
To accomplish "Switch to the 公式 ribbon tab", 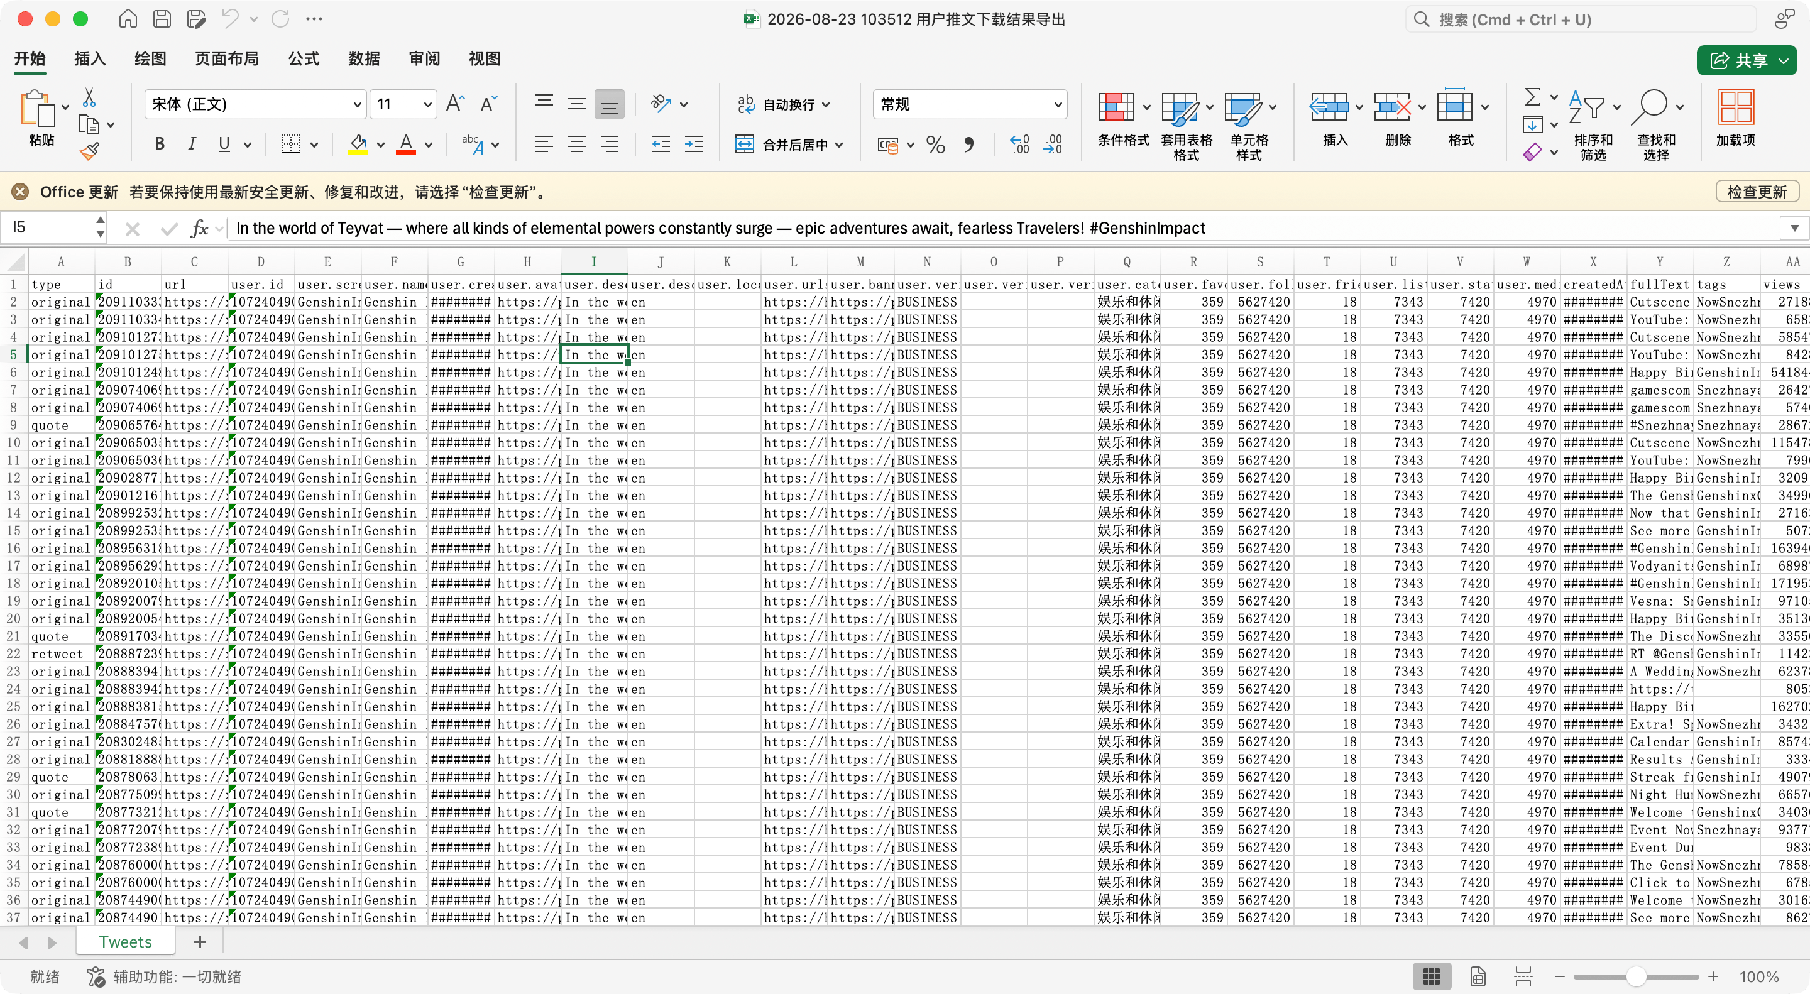I will tap(304, 59).
